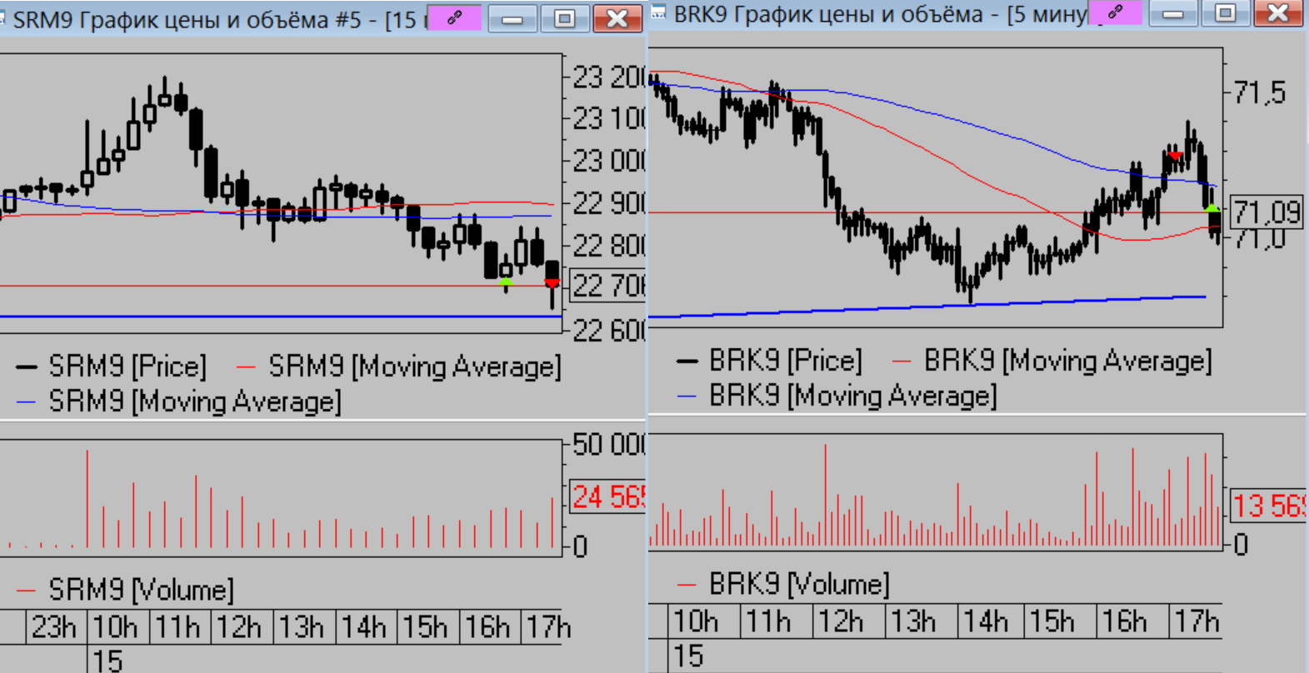Click green buy marker on SRM9 chart
The width and height of the screenshot is (1309, 673).
pyautogui.click(x=506, y=283)
